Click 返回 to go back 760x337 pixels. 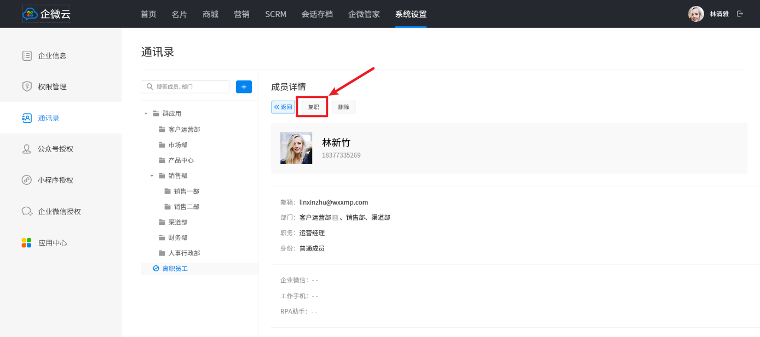click(283, 107)
